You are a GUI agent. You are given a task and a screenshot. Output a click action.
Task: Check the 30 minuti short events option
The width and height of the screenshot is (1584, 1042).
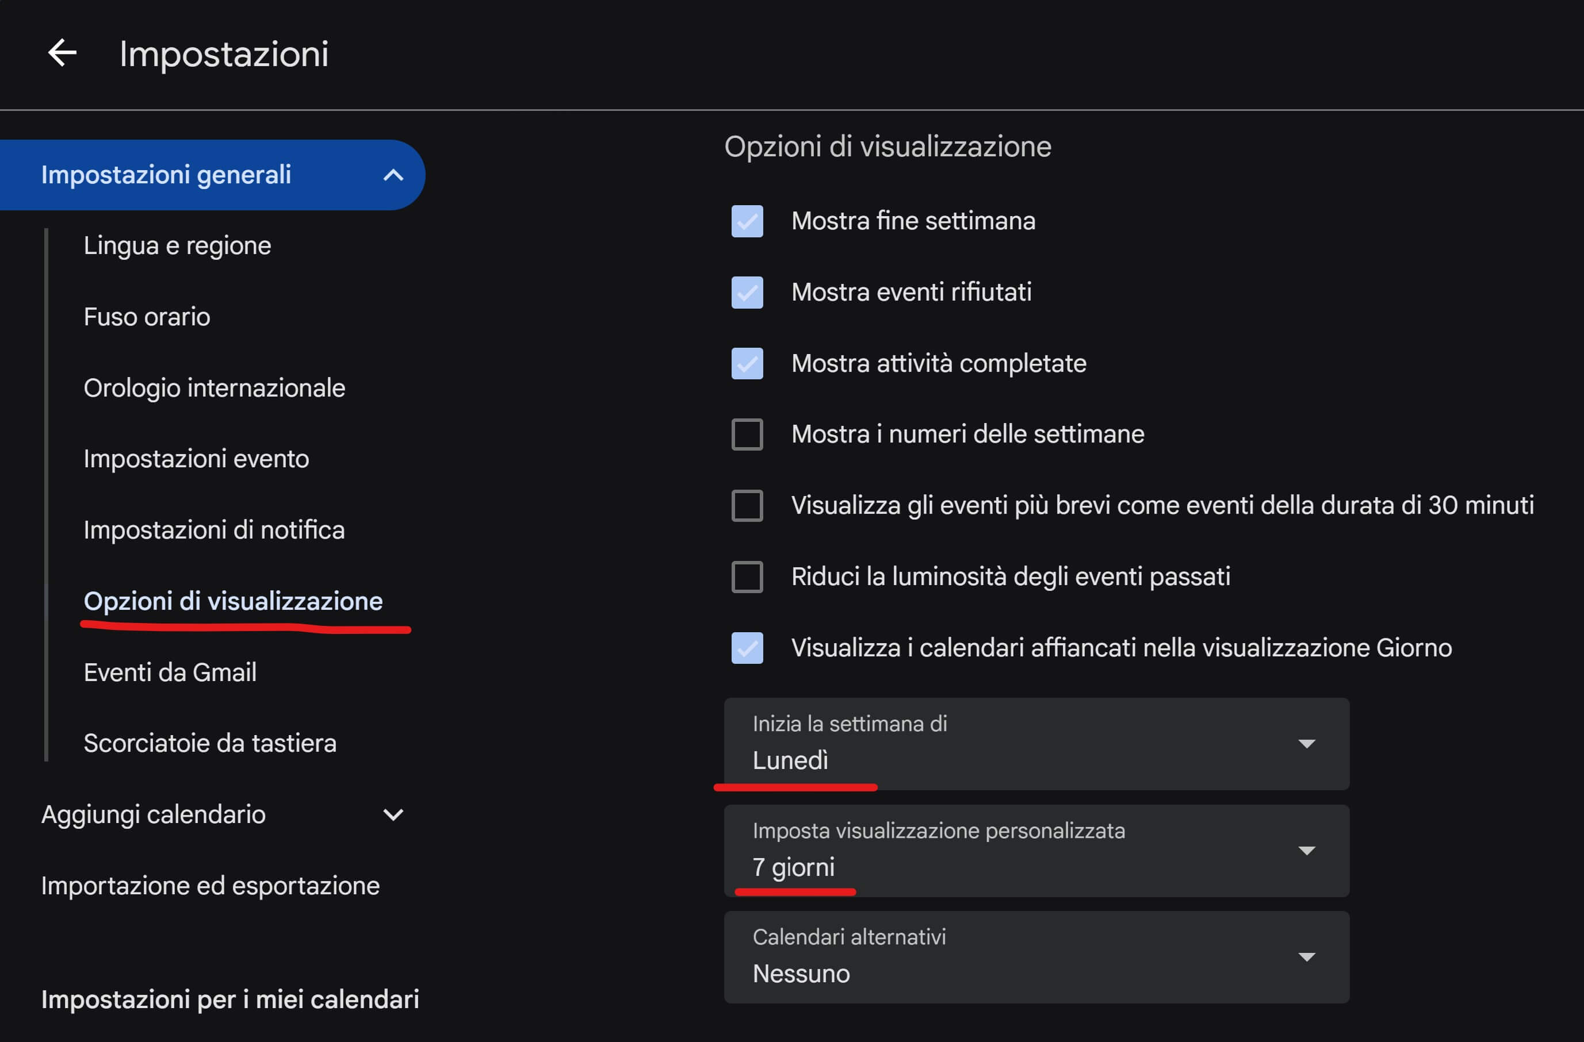tap(747, 505)
